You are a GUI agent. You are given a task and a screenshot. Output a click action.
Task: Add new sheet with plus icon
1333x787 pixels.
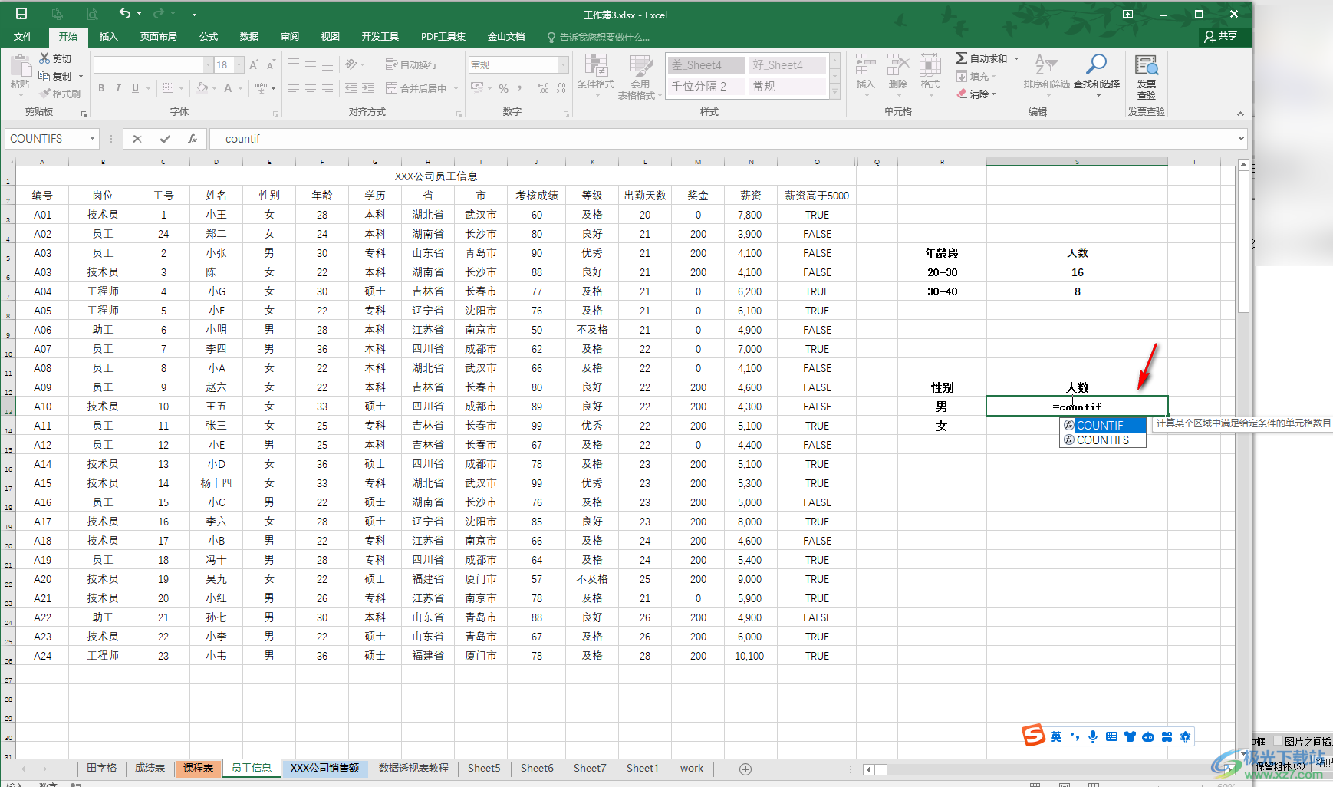pyautogui.click(x=745, y=769)
